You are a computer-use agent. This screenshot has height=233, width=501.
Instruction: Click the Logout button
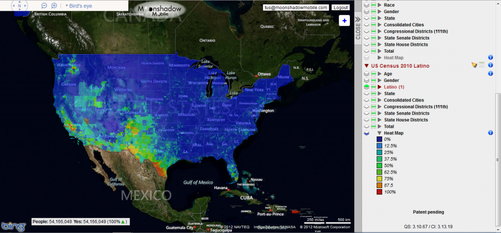(x=340, y=7)
